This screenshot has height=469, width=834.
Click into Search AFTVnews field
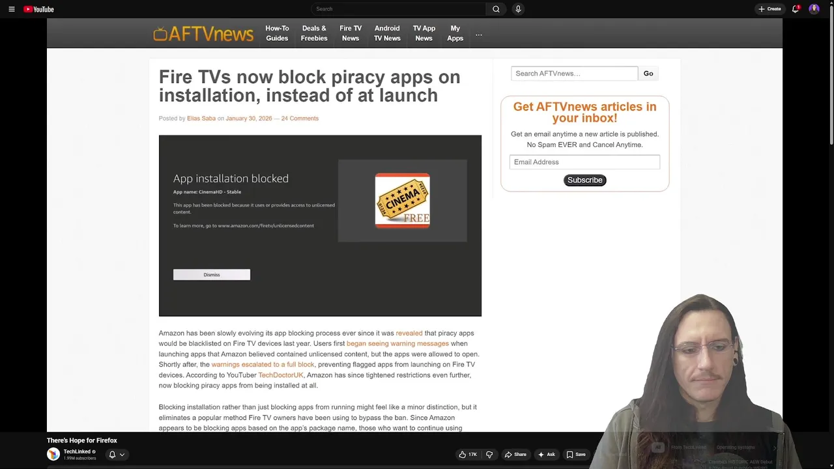pyautogui.click(x=574, y=74)
